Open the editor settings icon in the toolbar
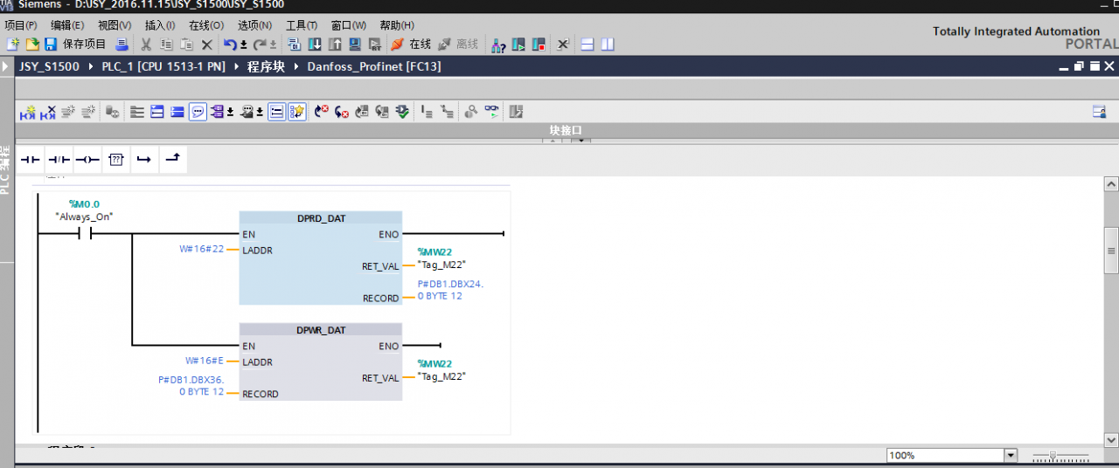The height and width of the screenshot is (468, 1119). (1100, 112)
